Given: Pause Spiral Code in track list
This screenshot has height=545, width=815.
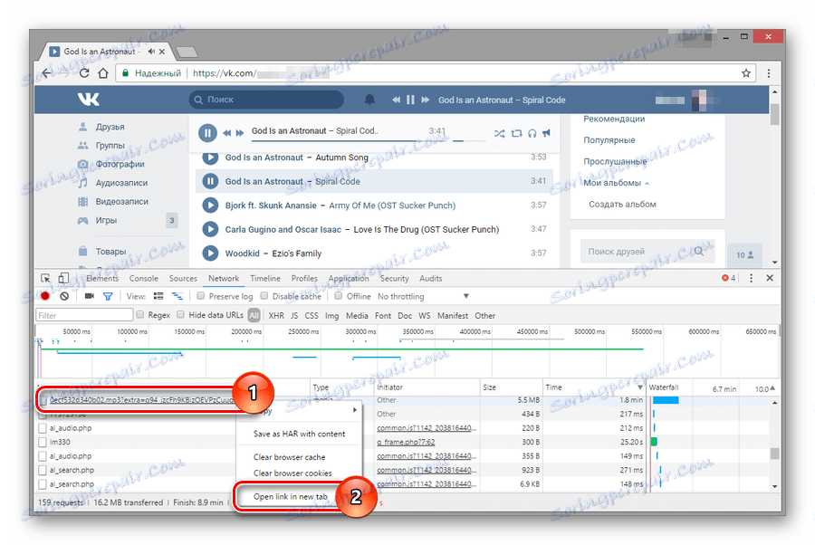Looking at the screenshot, I should [210, 181].
